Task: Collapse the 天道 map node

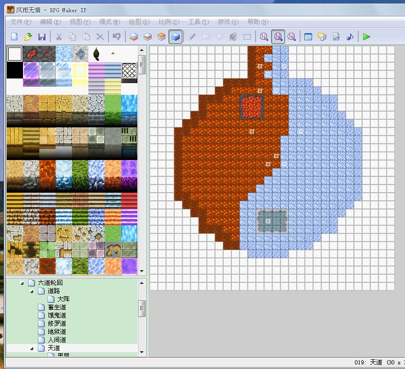Action: (32, 349)
